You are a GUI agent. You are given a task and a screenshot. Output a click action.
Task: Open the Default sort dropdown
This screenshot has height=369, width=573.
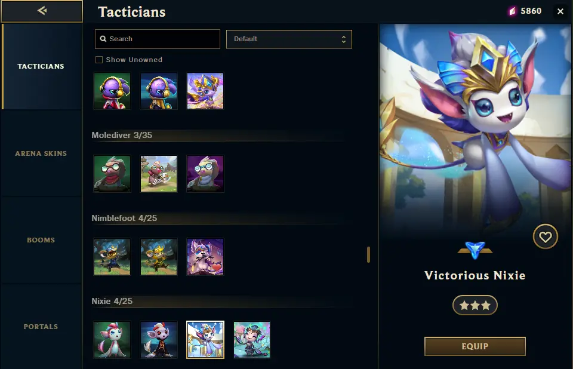[289, 39]
